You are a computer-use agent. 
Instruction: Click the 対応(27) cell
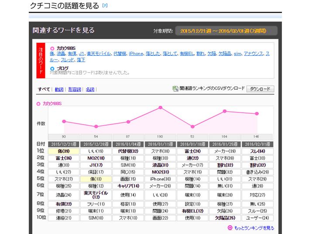click(257, 195)
